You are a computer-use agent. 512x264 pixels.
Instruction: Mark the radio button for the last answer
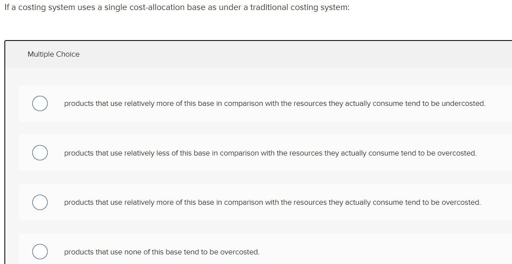pyautogui.click(x=40, y=252)
